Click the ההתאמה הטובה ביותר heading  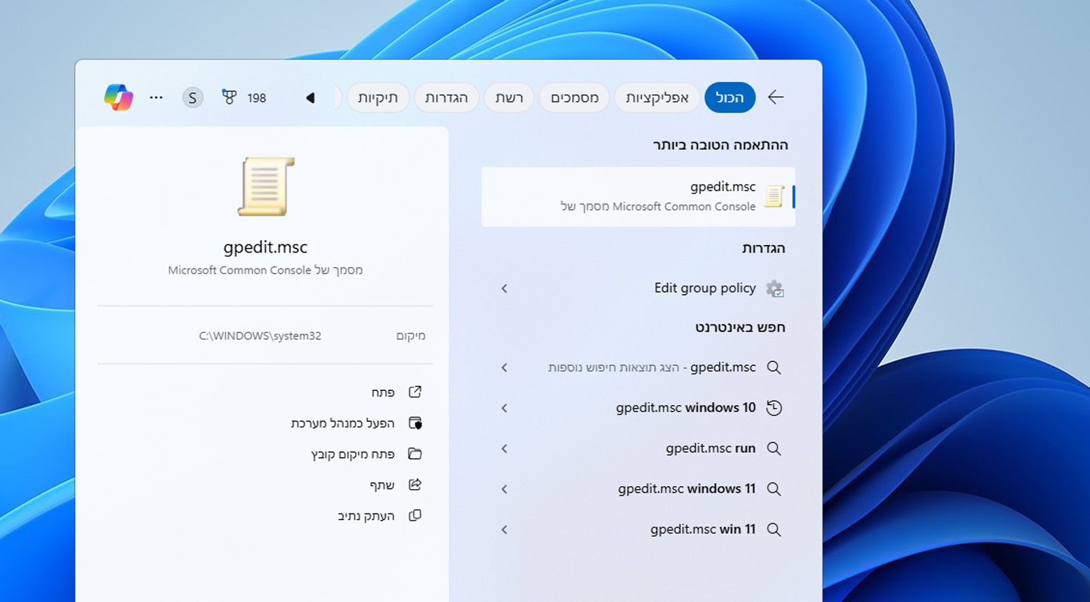click(x=721, y=145)
